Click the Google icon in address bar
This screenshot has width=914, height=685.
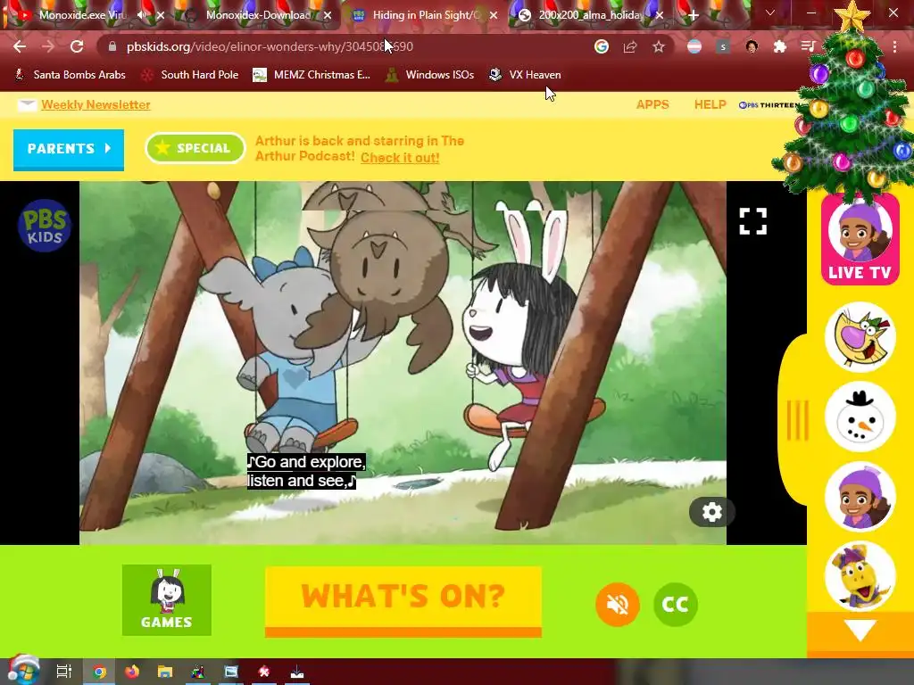coord(602,46)
